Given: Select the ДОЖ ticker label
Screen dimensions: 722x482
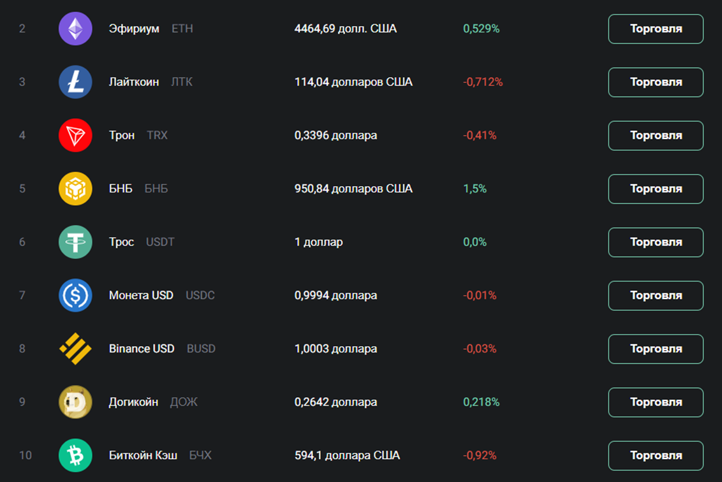Looking at the screenshot, I should point(184,402).
